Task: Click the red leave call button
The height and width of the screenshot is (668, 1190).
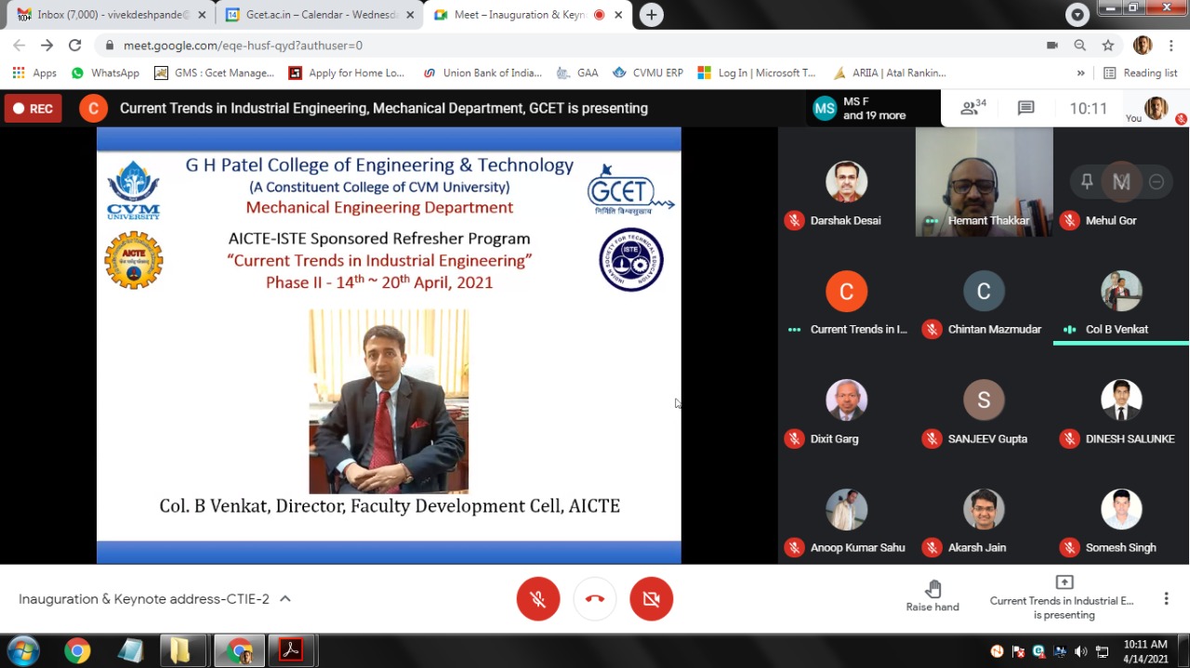Action: [x=595, y=599]
